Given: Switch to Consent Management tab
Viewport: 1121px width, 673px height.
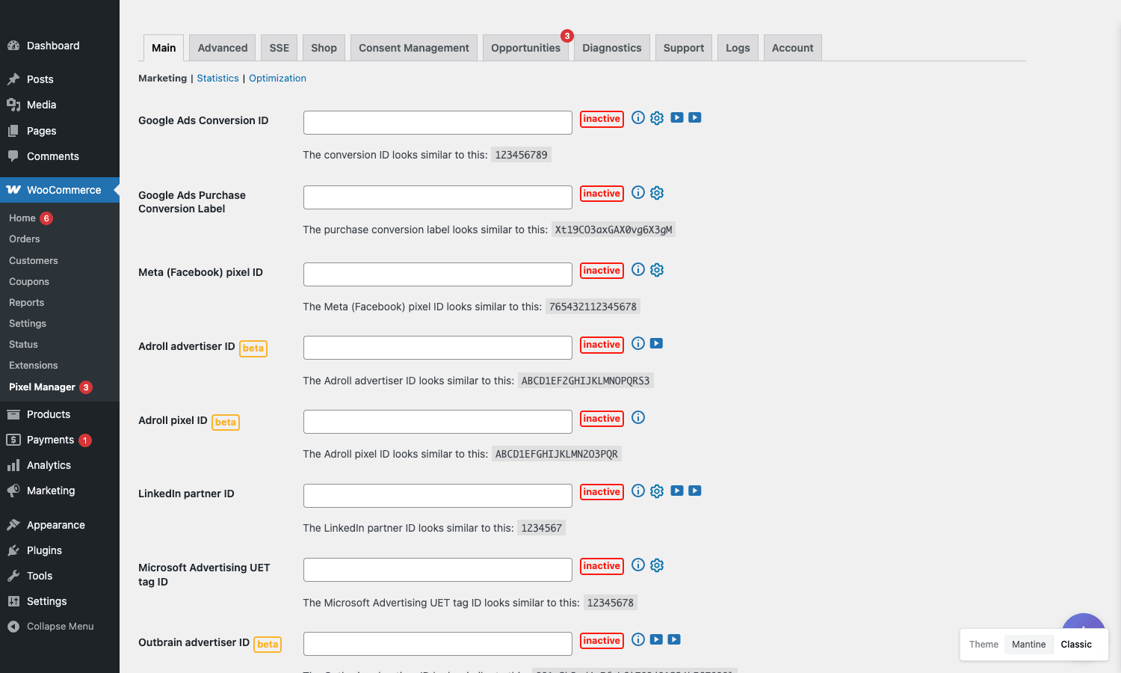Looking at the screenshot, I should 414,48.
